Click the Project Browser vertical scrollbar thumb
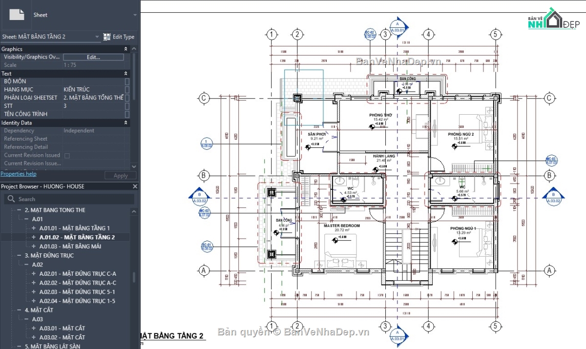Screen dimensions: 586x349 [x=134, y=277]
